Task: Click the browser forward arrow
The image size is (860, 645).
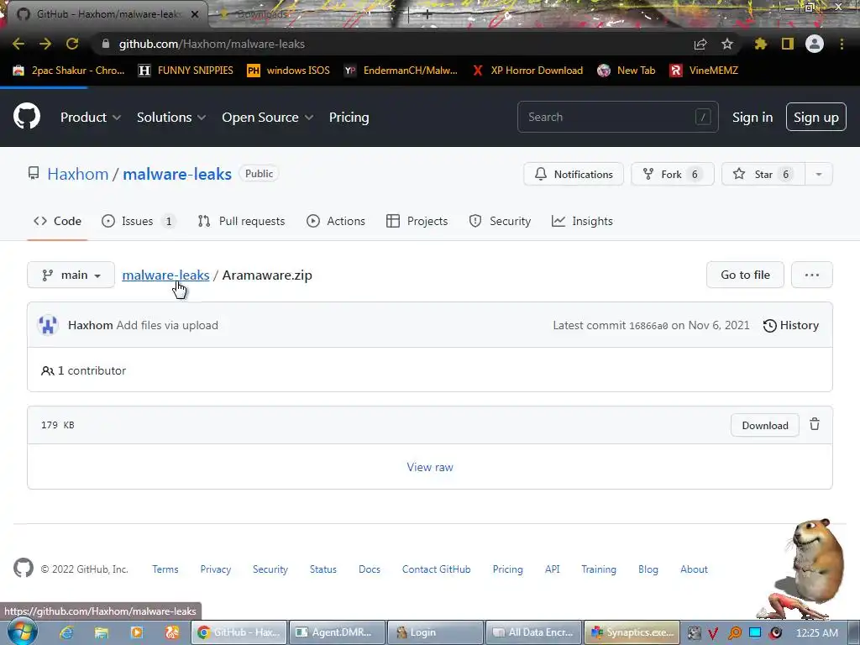Action: click(45, 44)
